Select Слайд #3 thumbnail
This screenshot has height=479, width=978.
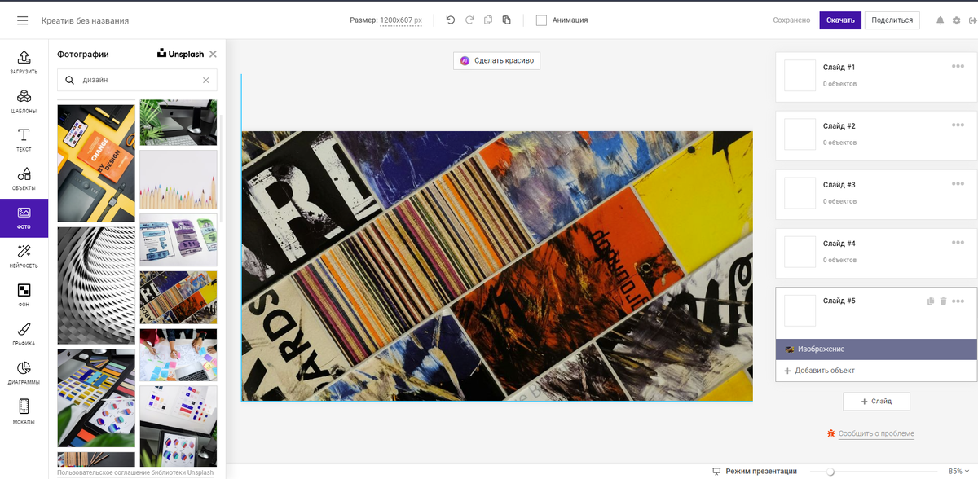coord(800,192)
